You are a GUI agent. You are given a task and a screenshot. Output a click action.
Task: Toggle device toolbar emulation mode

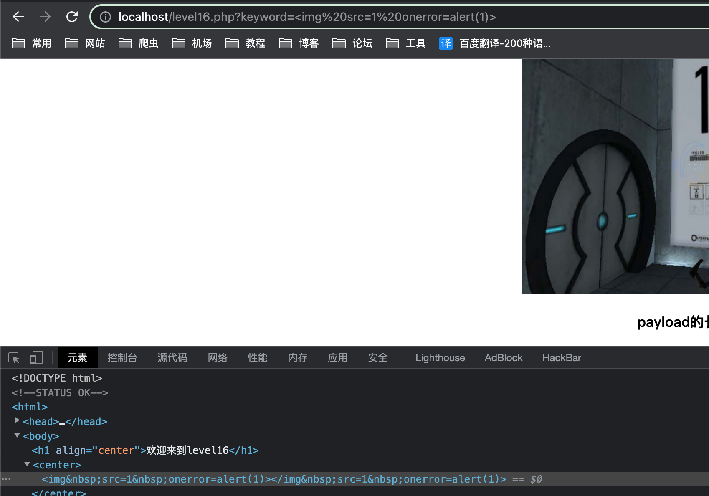point(36,358)
